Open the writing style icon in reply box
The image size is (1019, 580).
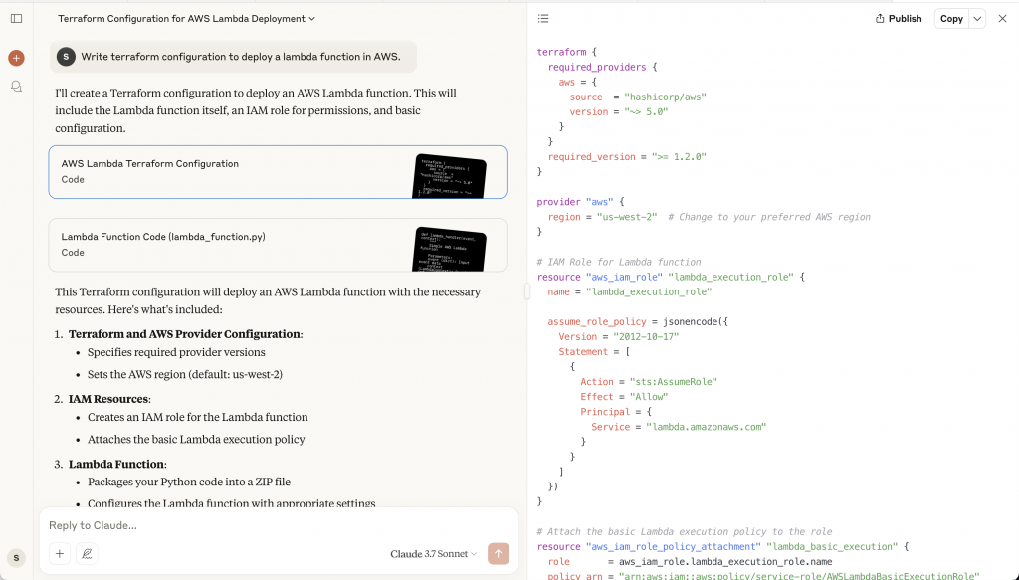pos(87,554)
